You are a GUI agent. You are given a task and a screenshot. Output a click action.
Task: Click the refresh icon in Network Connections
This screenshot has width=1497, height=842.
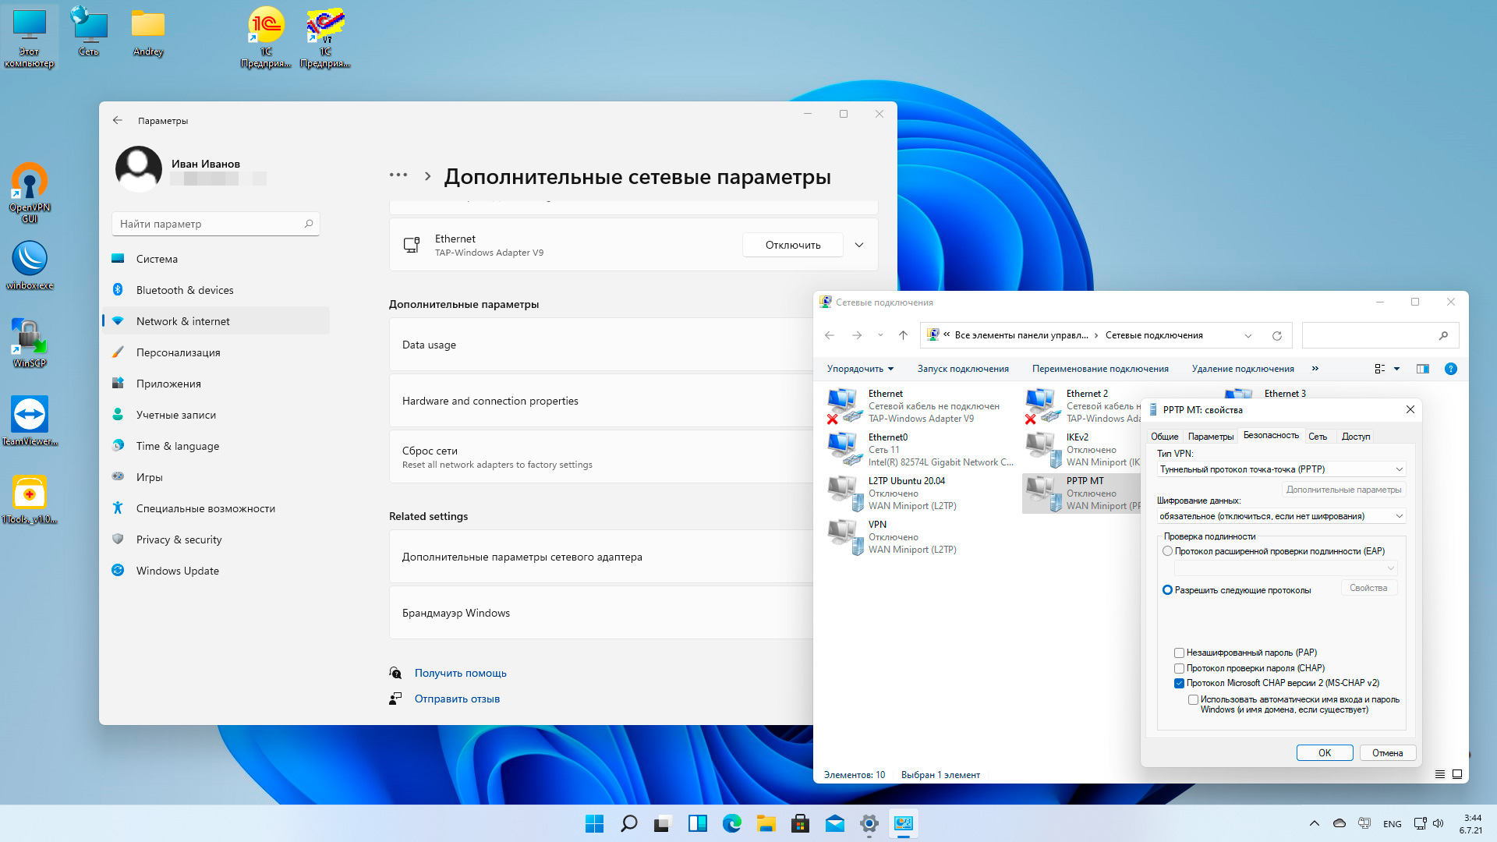[x=1276, y=336]
